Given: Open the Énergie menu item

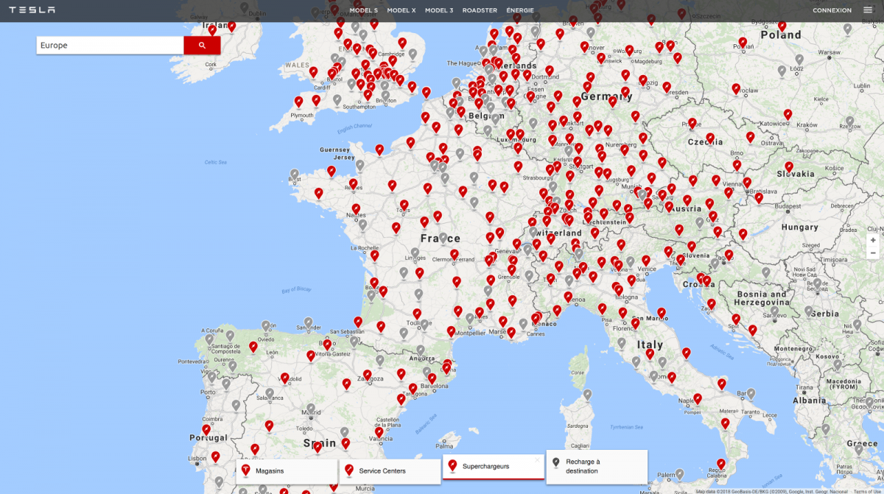Looking at the screenshot, I should point(520,10).
